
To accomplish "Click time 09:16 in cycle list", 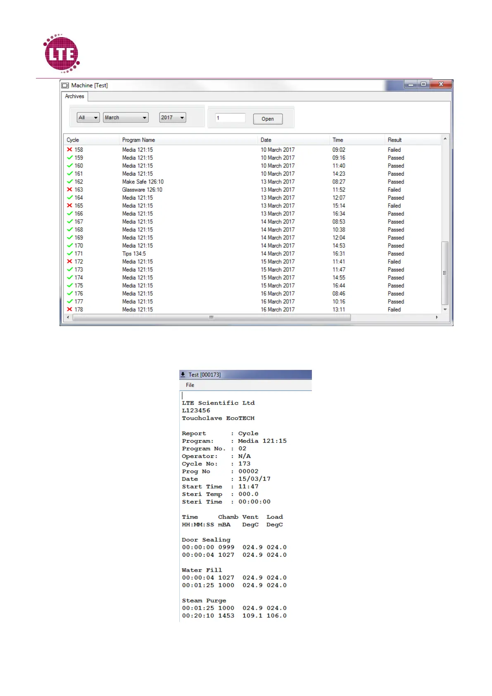I will [339, 157].
